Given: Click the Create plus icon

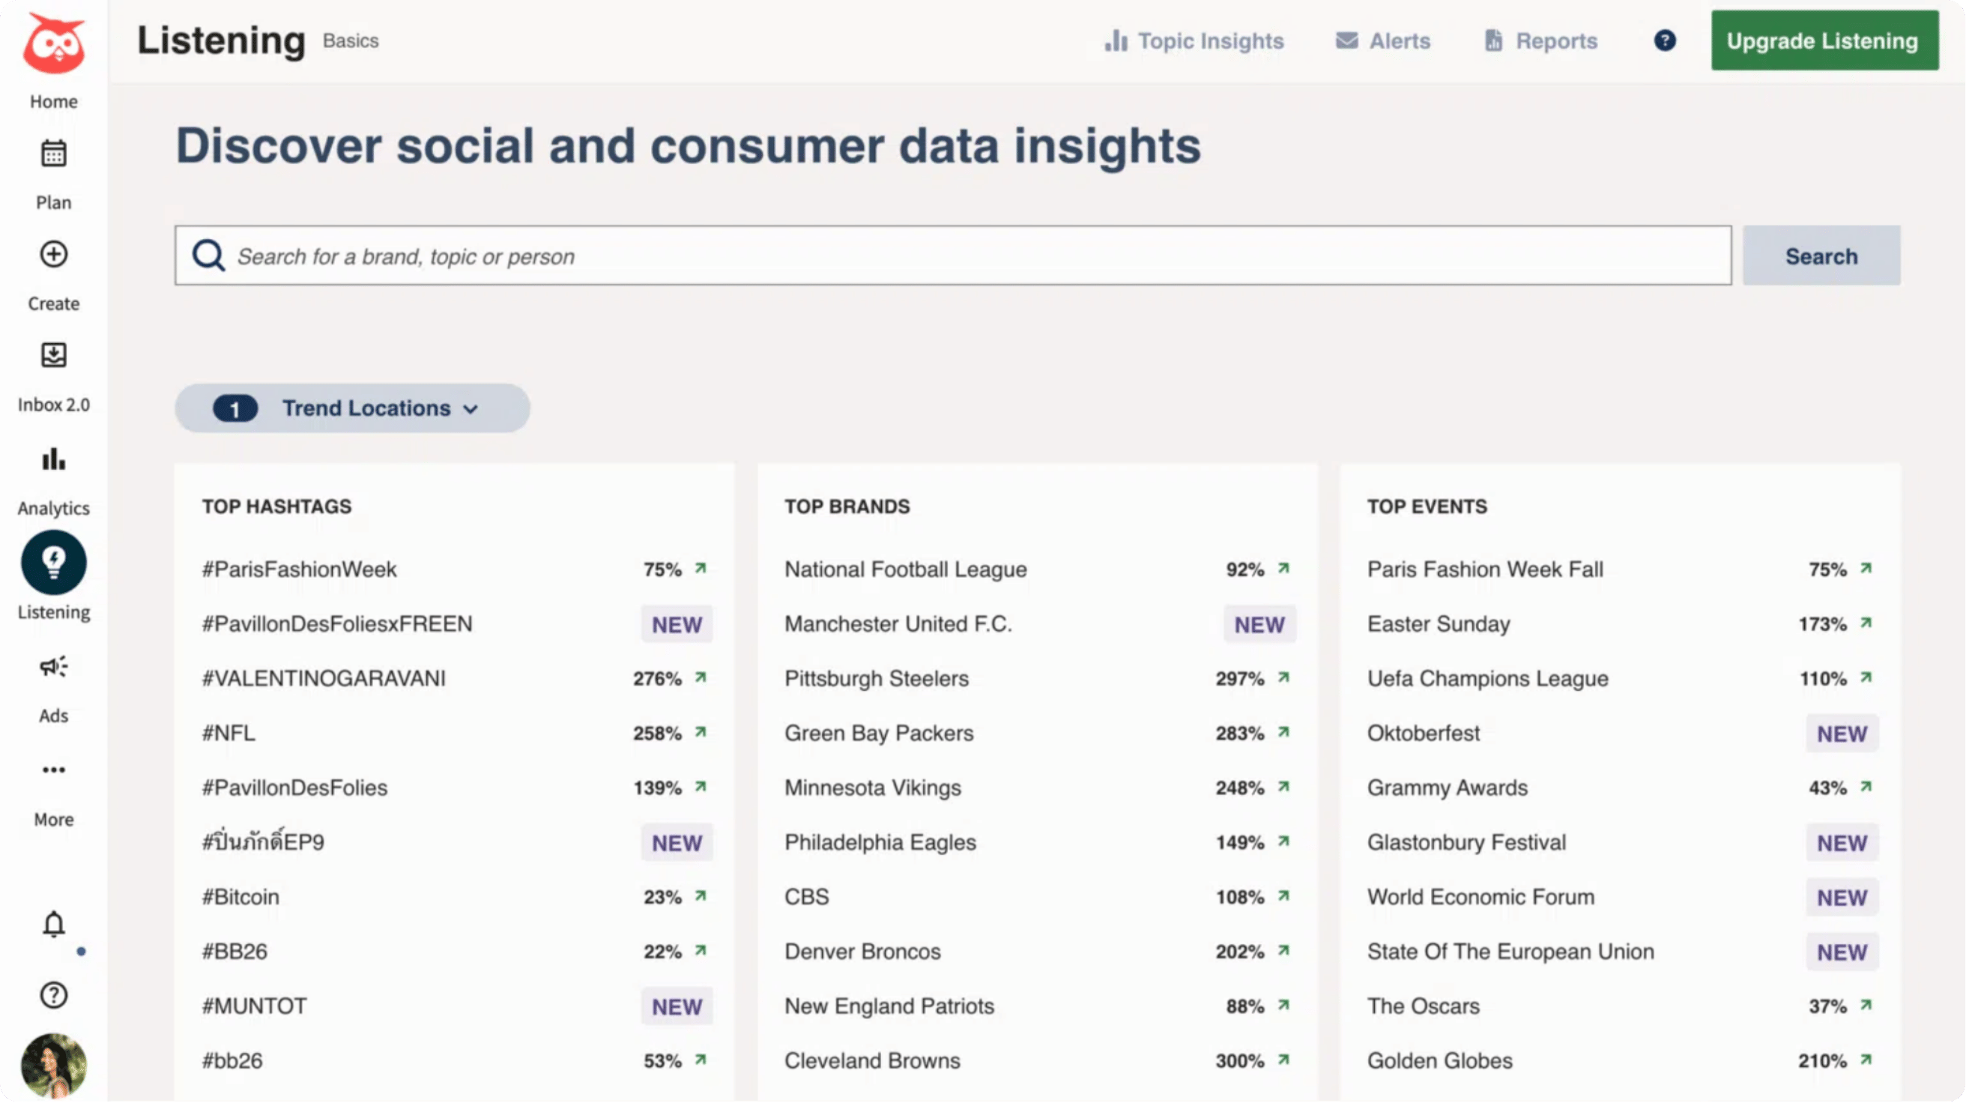Looking at the screenshot, I should click(53, 254).
